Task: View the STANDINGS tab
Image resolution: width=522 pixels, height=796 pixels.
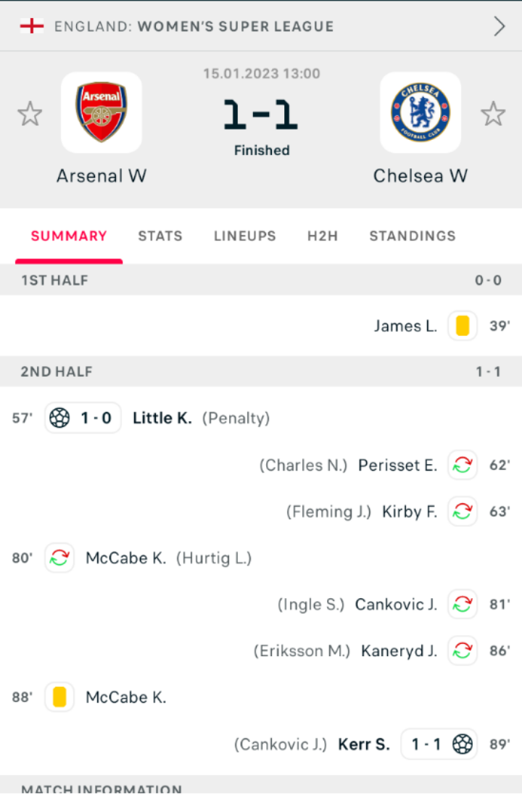Action: click(413, 236)
